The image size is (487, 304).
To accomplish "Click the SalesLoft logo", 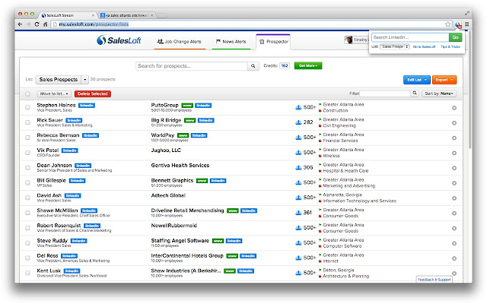I will point(119,40).
